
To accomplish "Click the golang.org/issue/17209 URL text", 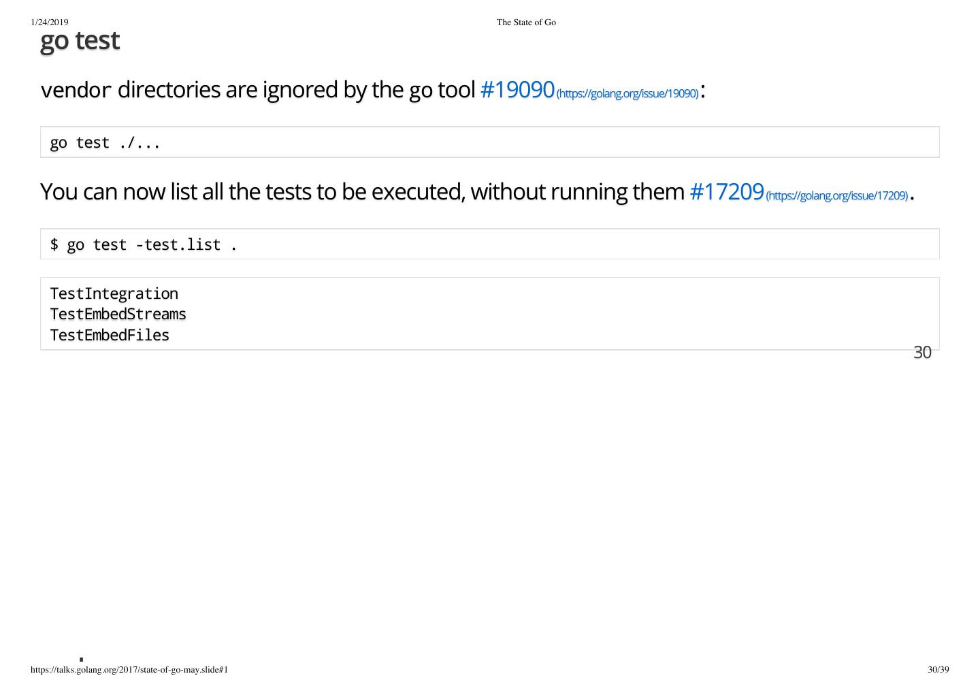I will coord(837,195).
